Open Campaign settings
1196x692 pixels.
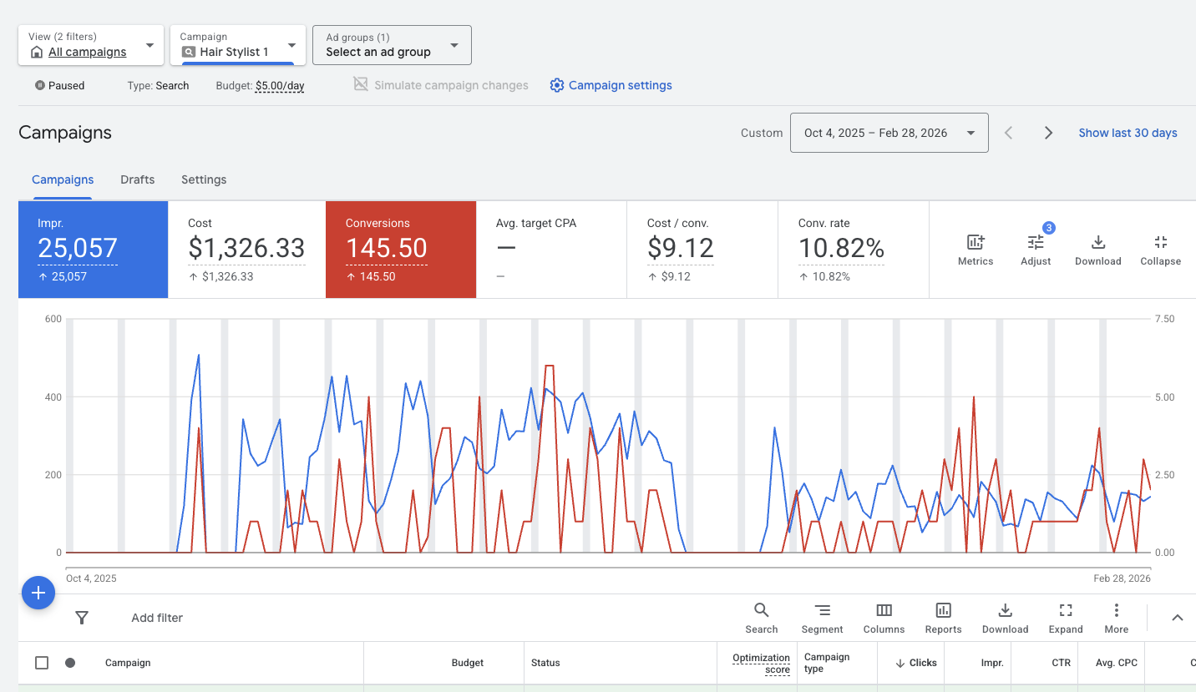click(x=611, y=85)
